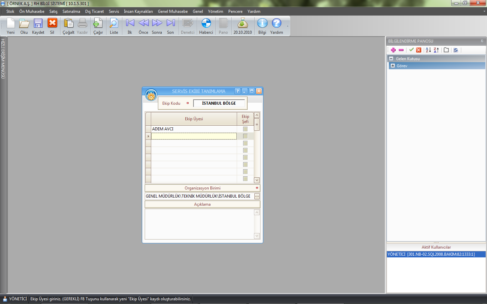Open the Servis menu
The height and width of the screenshot is (304, 487).
click(x=114, y=11)
